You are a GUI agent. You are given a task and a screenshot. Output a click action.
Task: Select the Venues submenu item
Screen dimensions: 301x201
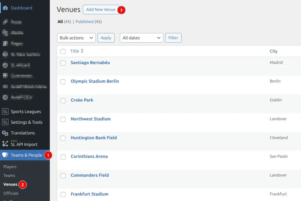click(10, 184)
